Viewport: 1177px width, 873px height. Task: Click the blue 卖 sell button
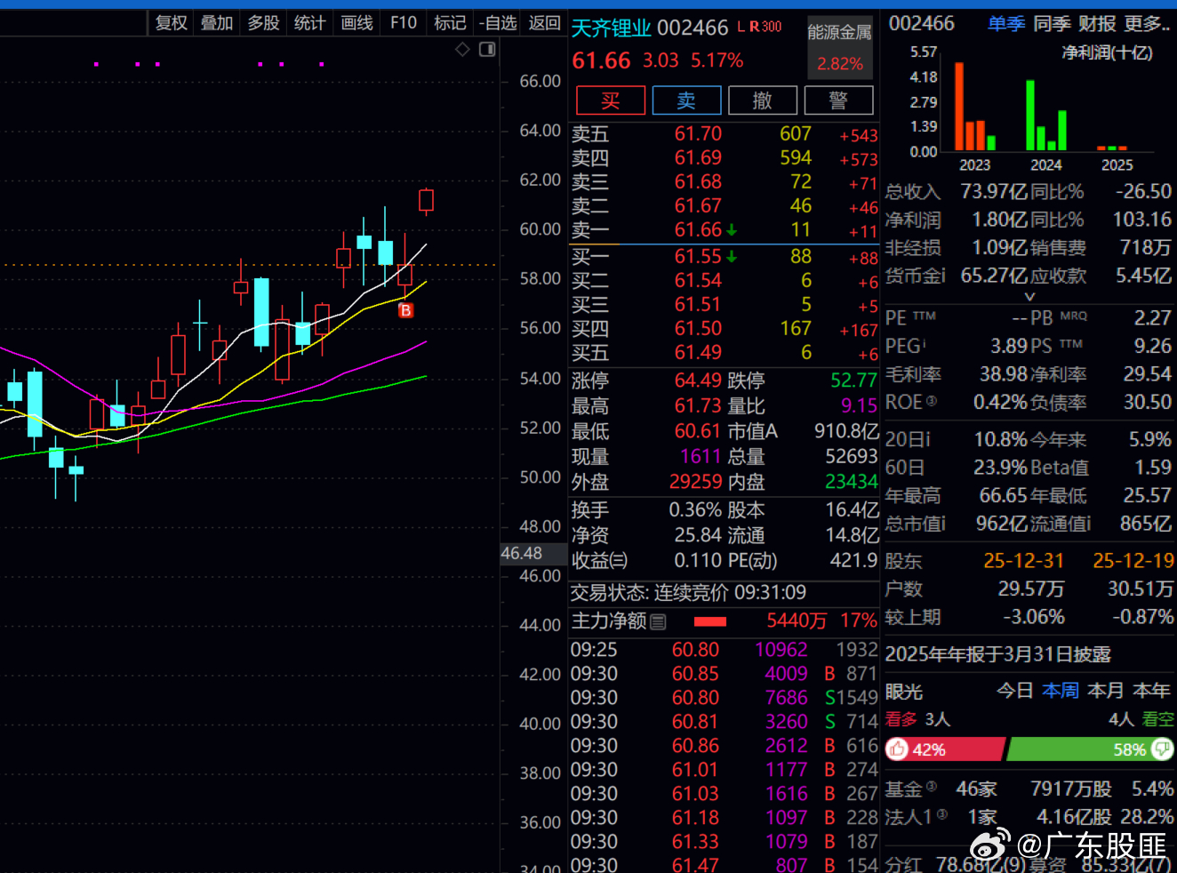click(686, 100)
